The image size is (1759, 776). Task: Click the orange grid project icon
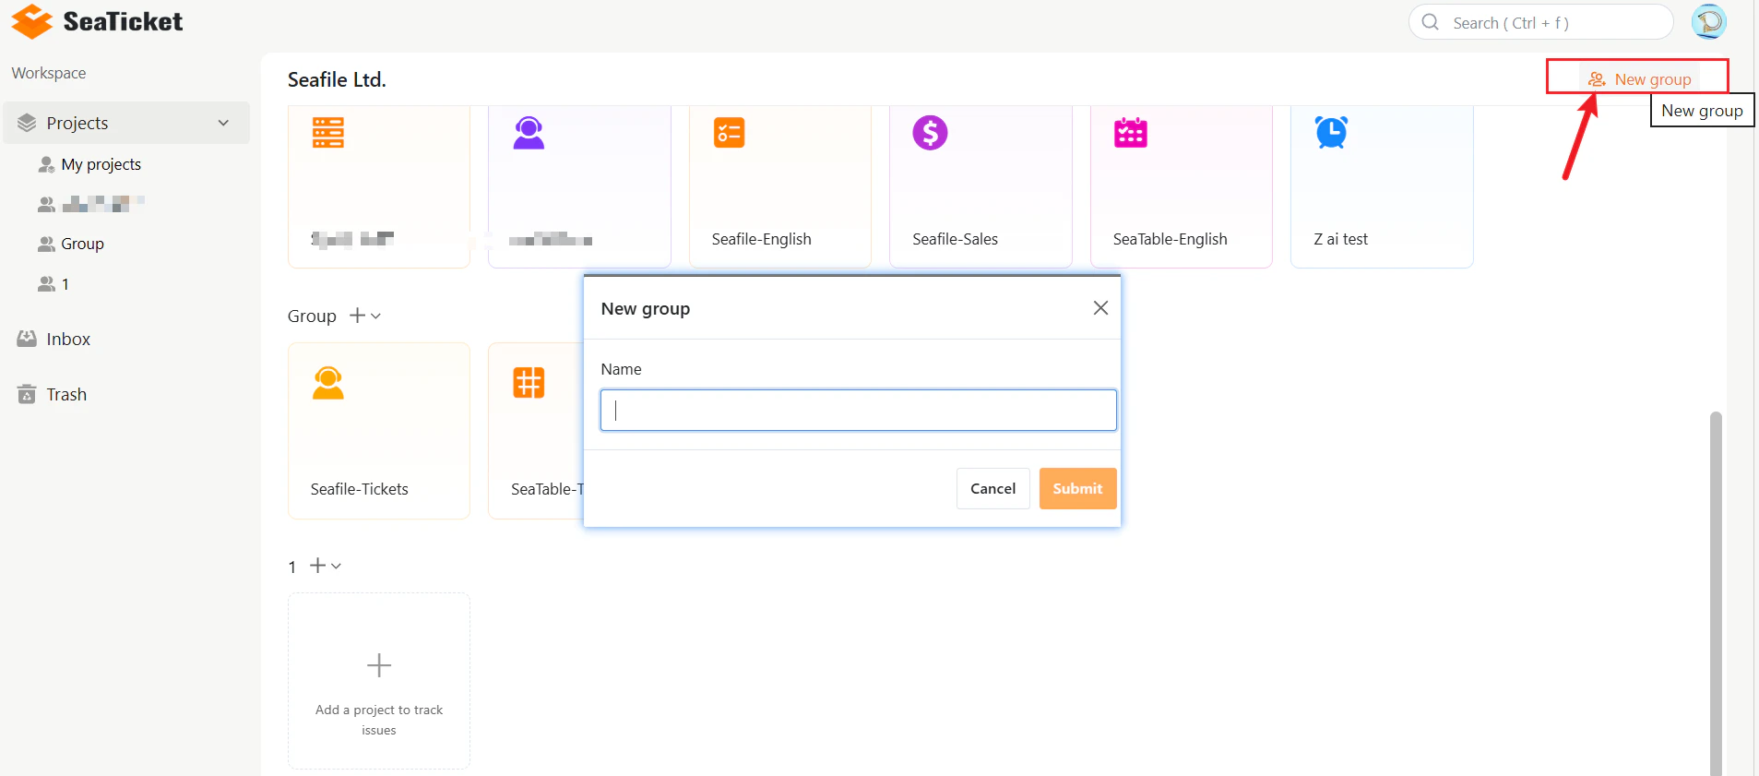click(x=529, y=383)
